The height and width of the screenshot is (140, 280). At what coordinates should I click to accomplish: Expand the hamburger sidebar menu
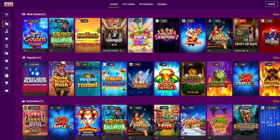(x=7, y=15)
